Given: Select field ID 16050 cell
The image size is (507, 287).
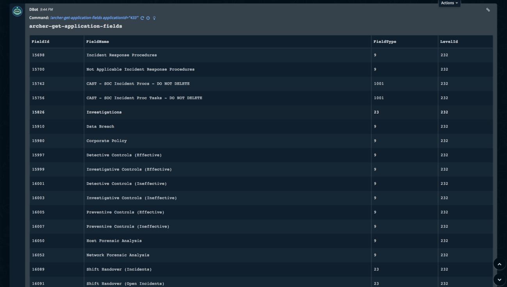Looking at the screenshot, I should pyautogui.click(x=57, y=241).
